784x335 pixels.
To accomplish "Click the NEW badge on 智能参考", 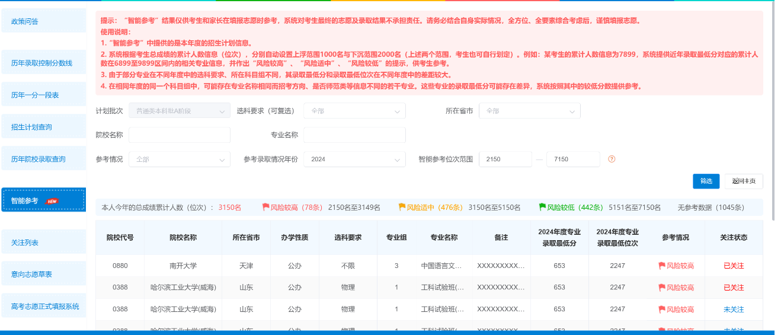I will coord(52,201).
